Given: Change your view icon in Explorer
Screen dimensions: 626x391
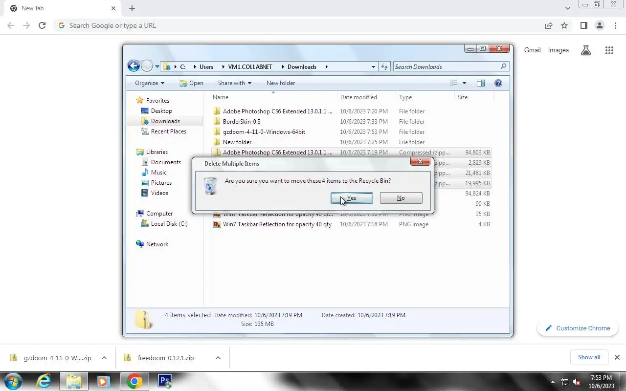Looking at the screenshot, I should click(454, 83).
